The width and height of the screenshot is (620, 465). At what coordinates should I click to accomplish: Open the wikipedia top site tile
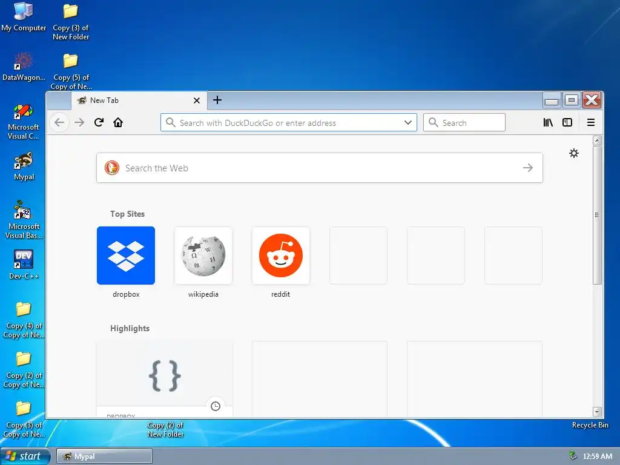(x=203, y=256)
